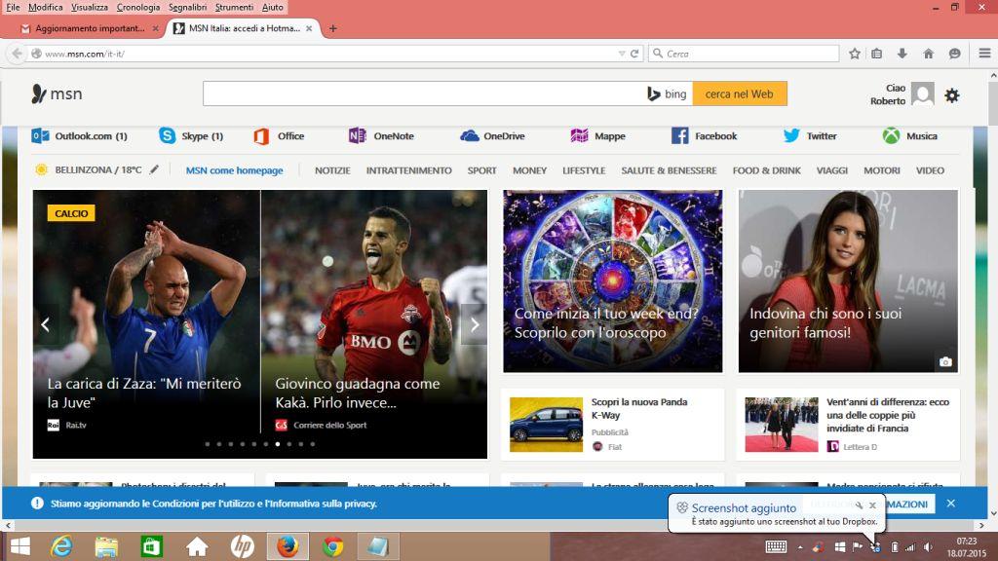Open the HP taskbar application
Image resolution: width=998 pixels, height=561 pixels.
(242, 546)
